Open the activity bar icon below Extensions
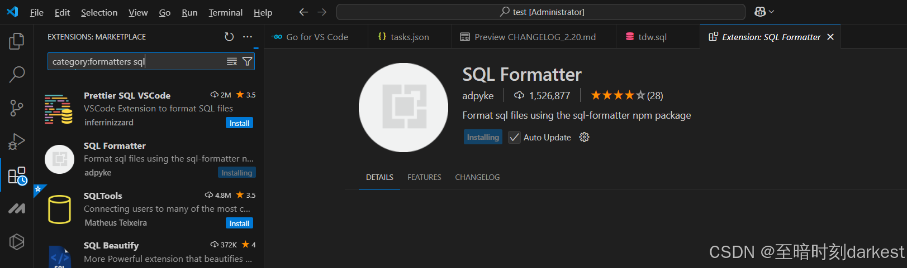Image resolution: width=907 pixels, height=268 pixels. 17,208
